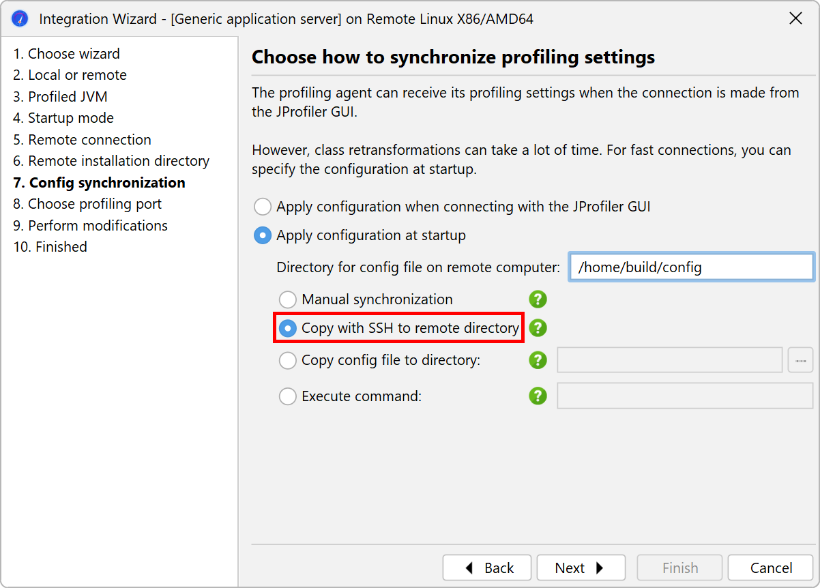
Task: Click the Next button
Action: pos(581,568)
